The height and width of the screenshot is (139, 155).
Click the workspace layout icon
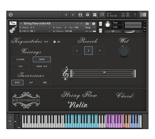click(95, 15)
